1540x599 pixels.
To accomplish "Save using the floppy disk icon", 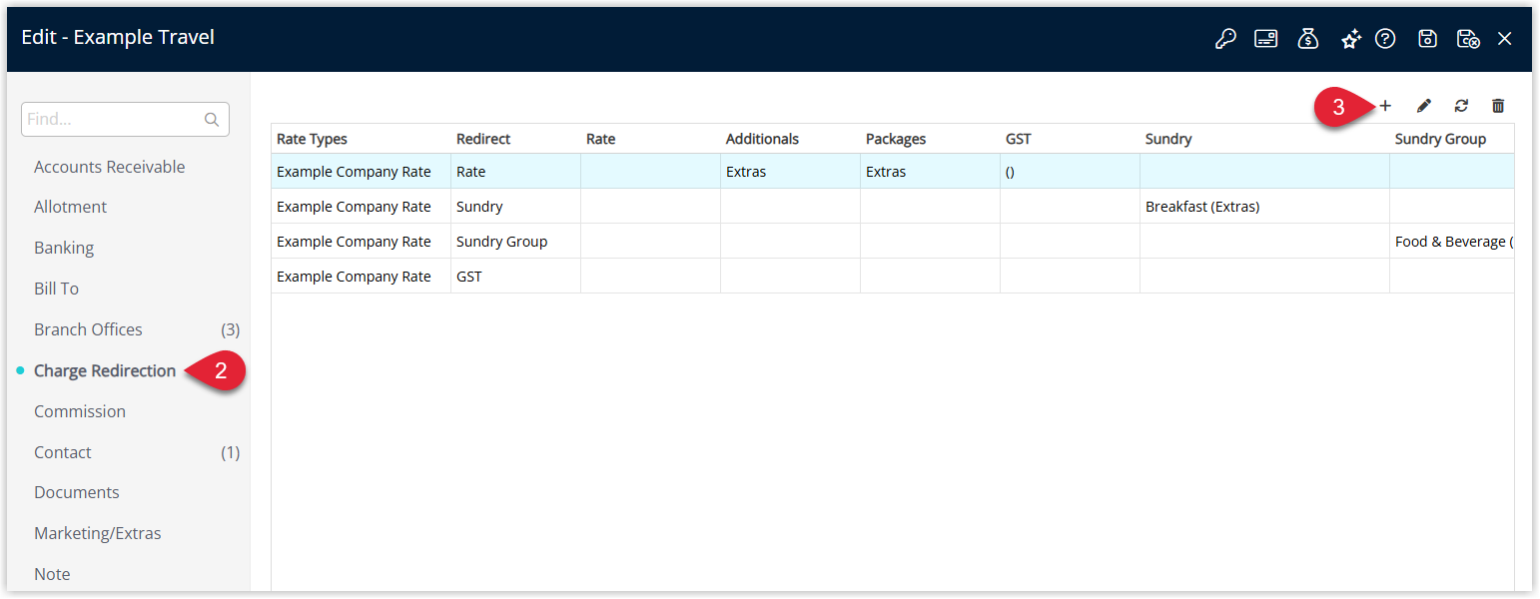I will pyautogui.click(x=1428, y=39).
